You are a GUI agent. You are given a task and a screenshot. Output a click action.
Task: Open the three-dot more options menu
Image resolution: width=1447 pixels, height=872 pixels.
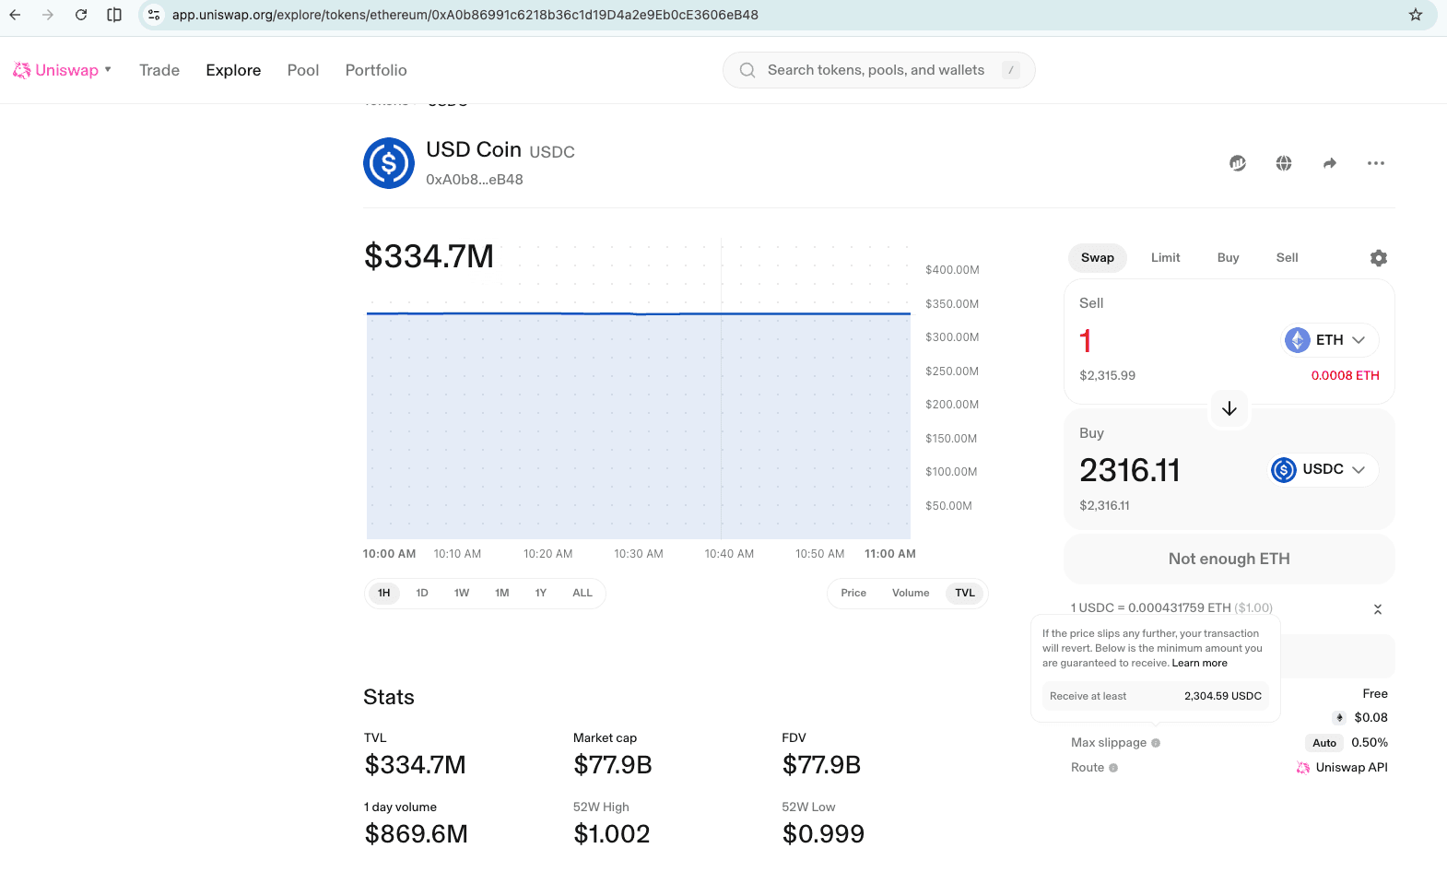click(1376, 163)
